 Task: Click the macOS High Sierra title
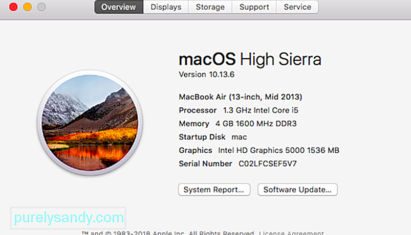coord(250,59)
